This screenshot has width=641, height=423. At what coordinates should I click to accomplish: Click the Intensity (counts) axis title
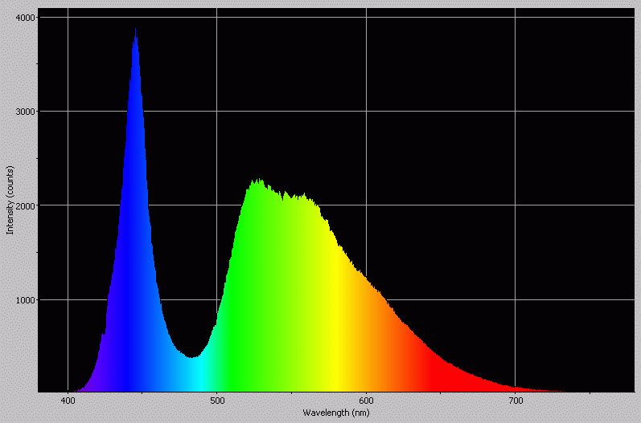[x=10, y=200]
